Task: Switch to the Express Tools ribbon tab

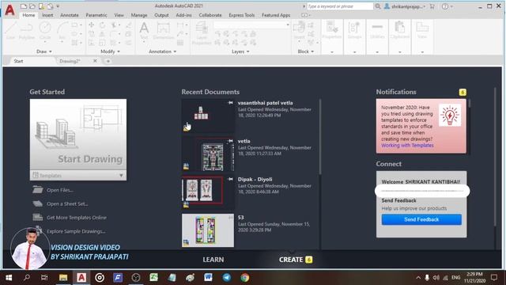Action: [241, 15]
